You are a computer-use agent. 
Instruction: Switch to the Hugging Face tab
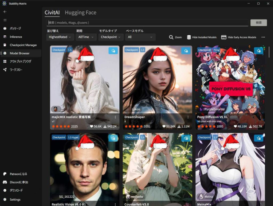pyautogui.click(x=80, y=12)
